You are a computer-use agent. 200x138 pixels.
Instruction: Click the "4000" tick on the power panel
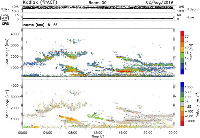point(14,34)
